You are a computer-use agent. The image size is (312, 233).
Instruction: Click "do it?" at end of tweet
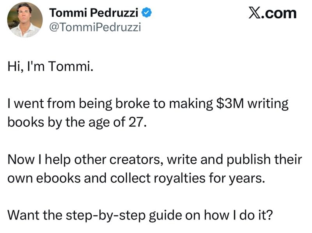(x=256, y=215)
